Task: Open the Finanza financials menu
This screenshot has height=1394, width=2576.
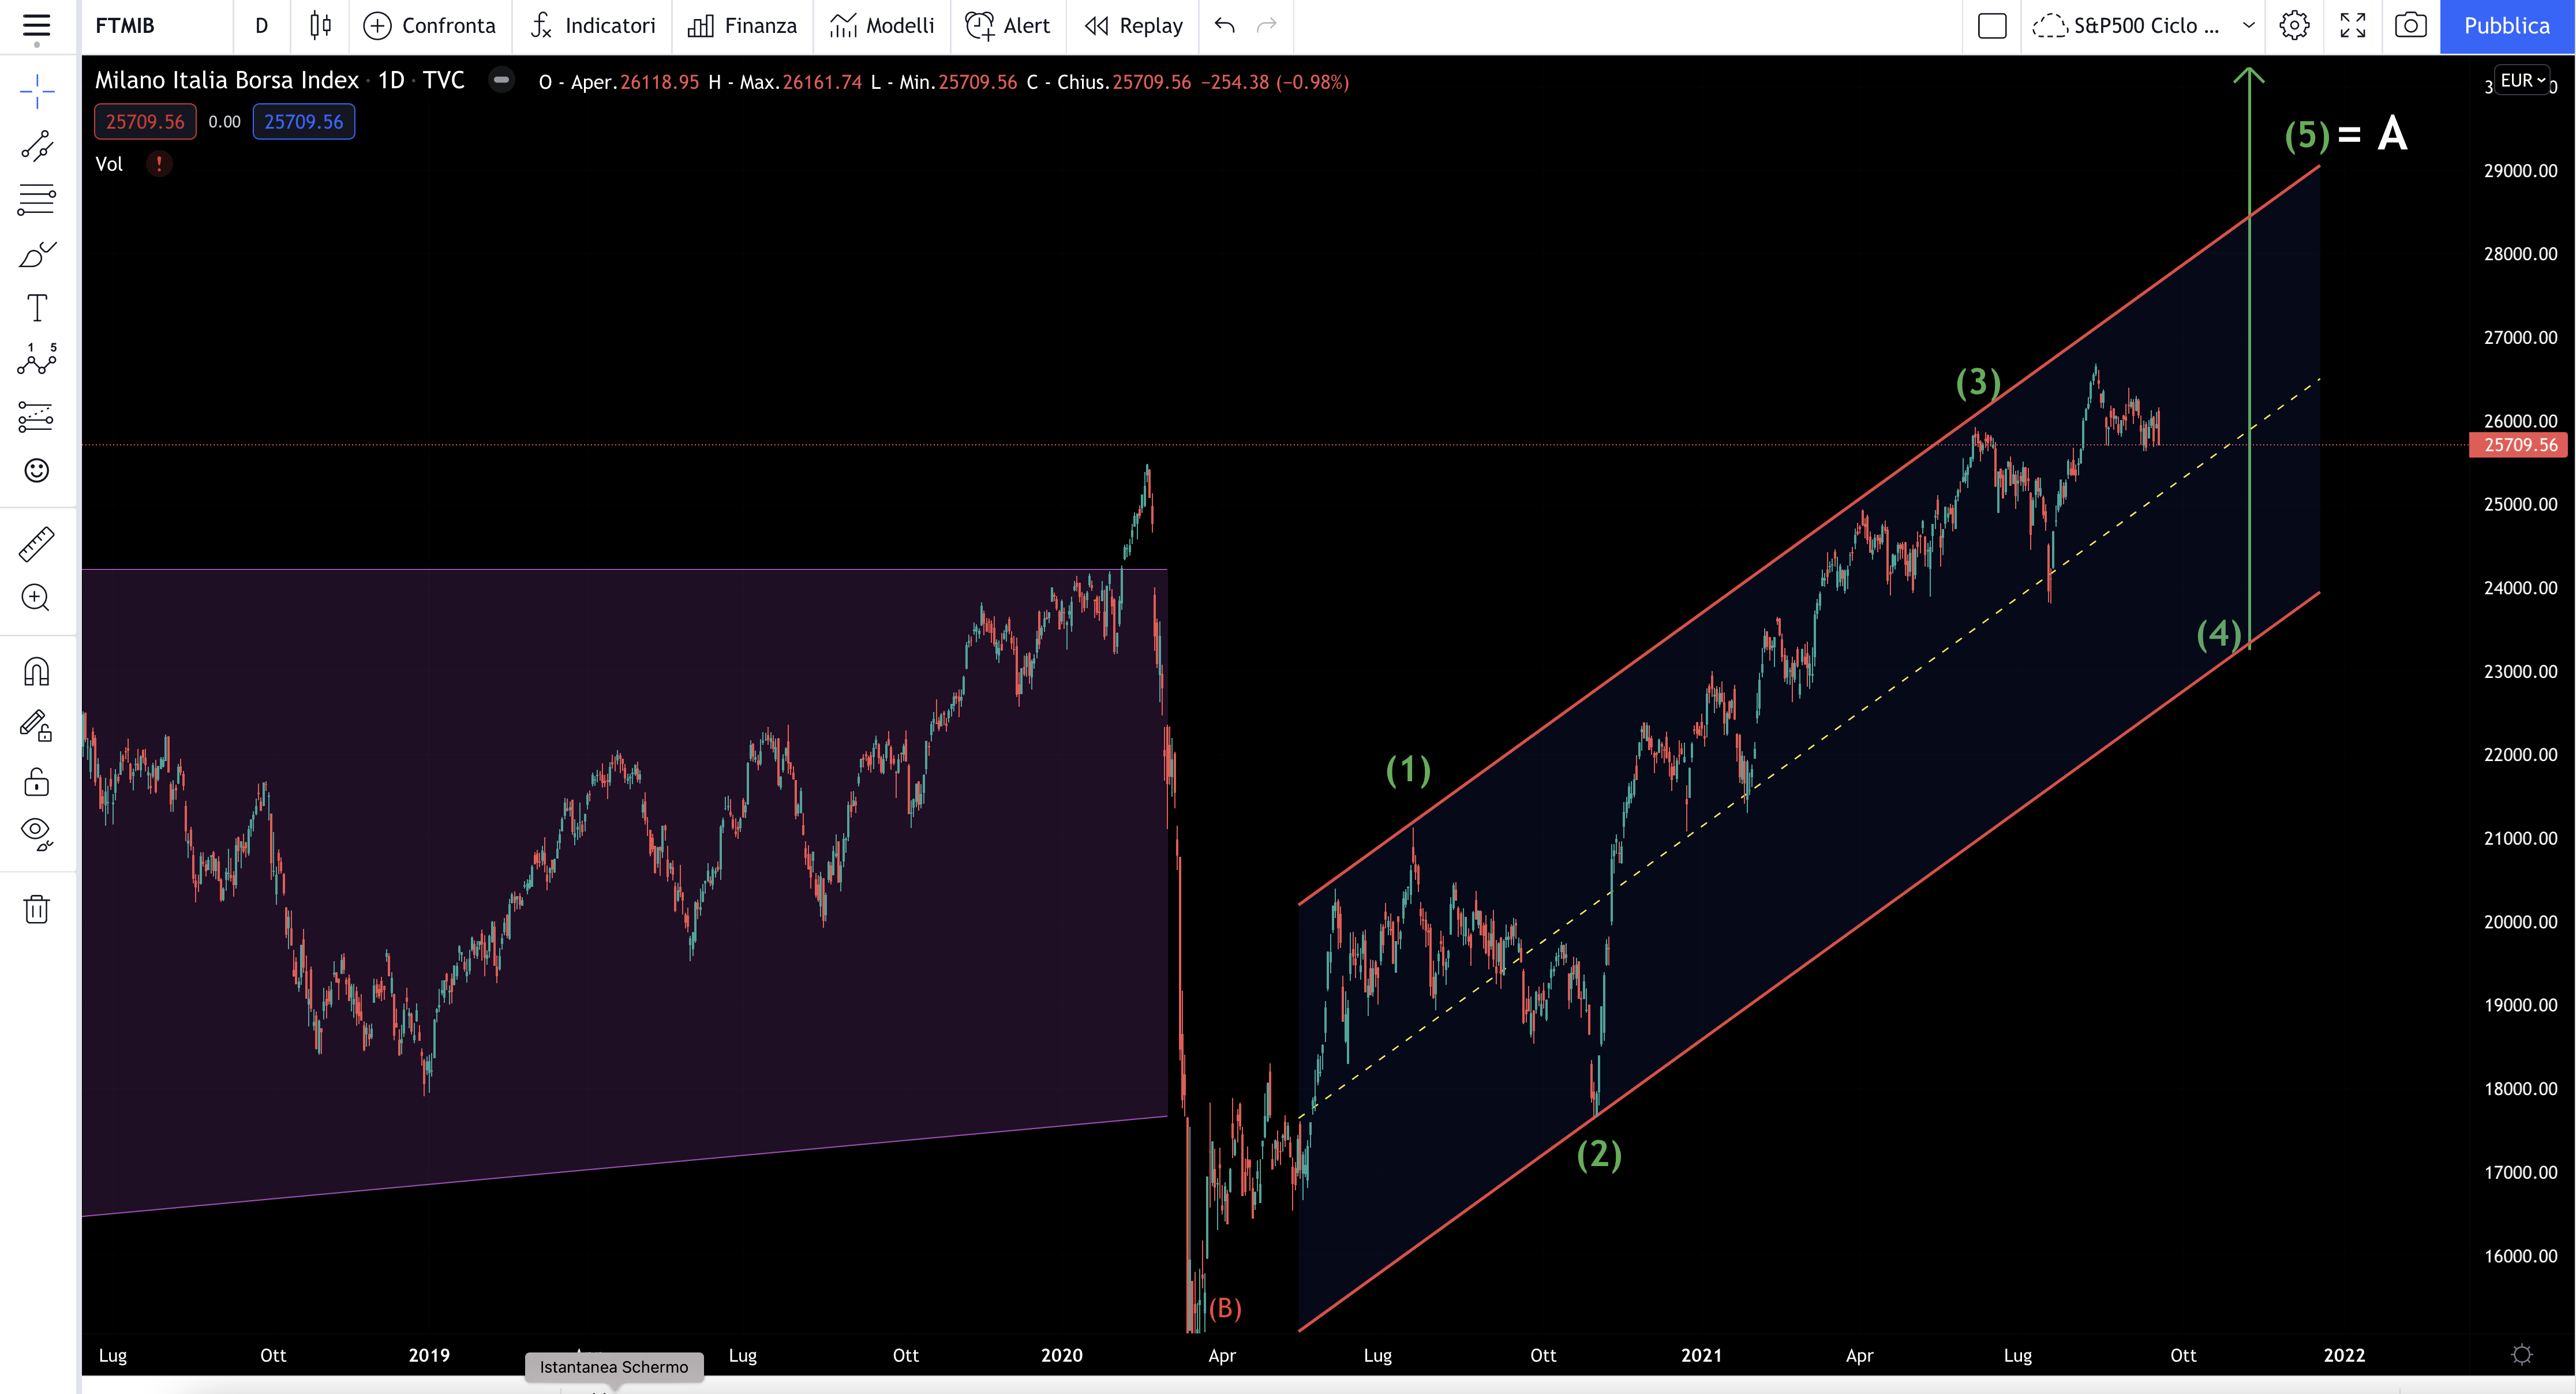Action: (x=743, y=26)
